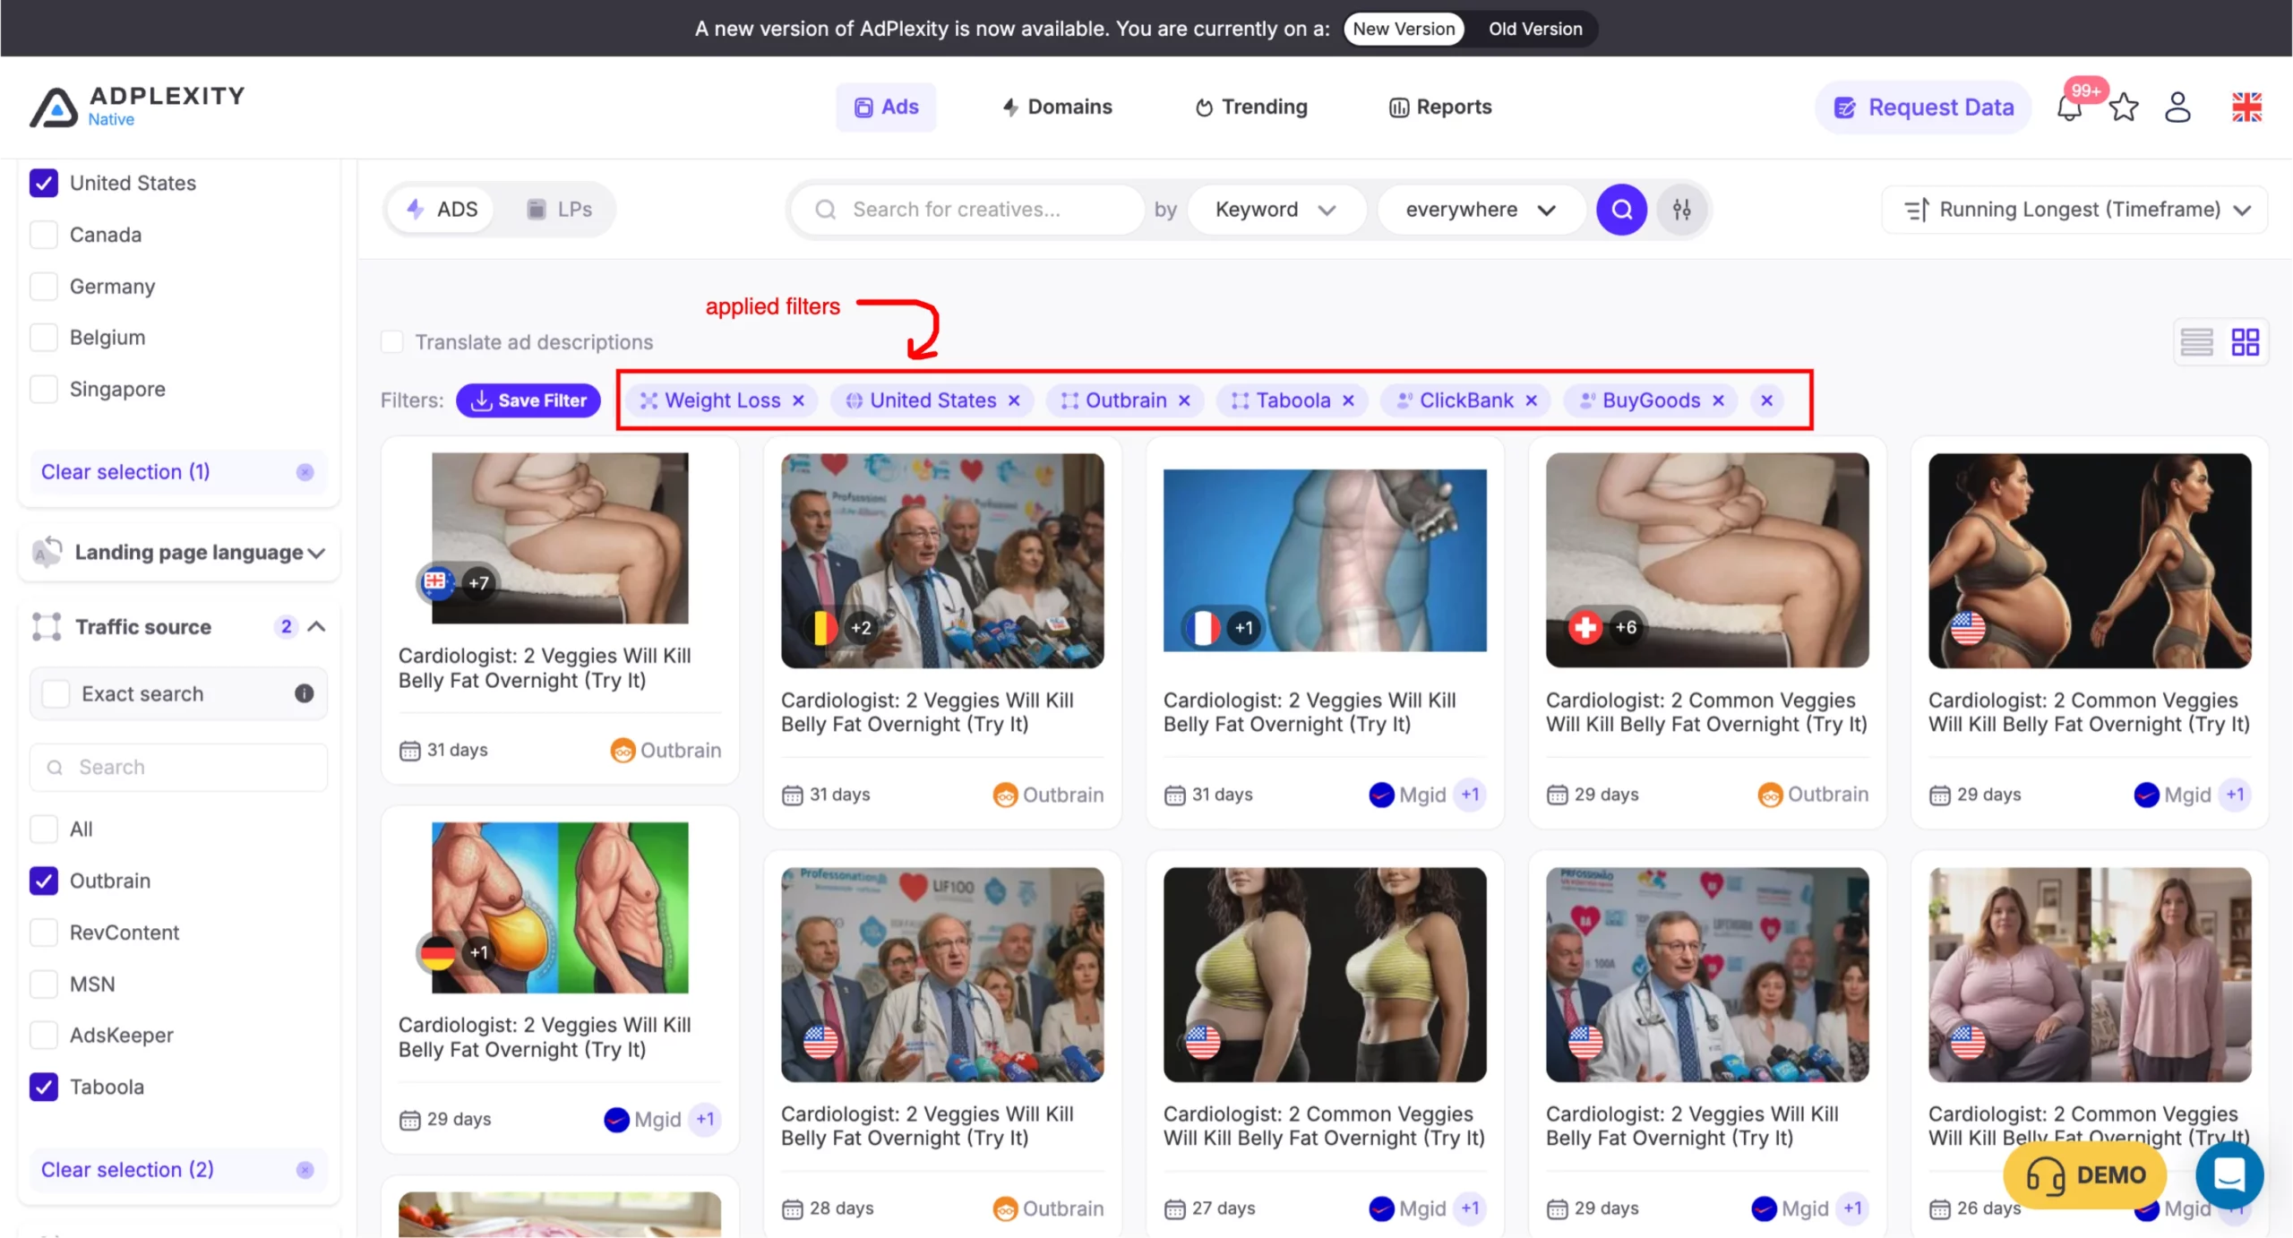Select the LPs view toggle
The height and width of the screenshot is (1238, 2293).
click(559, 210)
